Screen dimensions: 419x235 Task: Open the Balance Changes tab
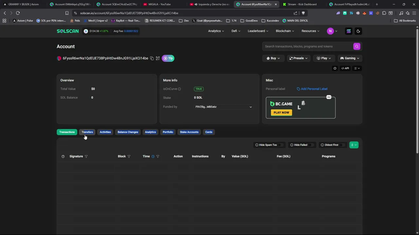click(x=128, y=132)
